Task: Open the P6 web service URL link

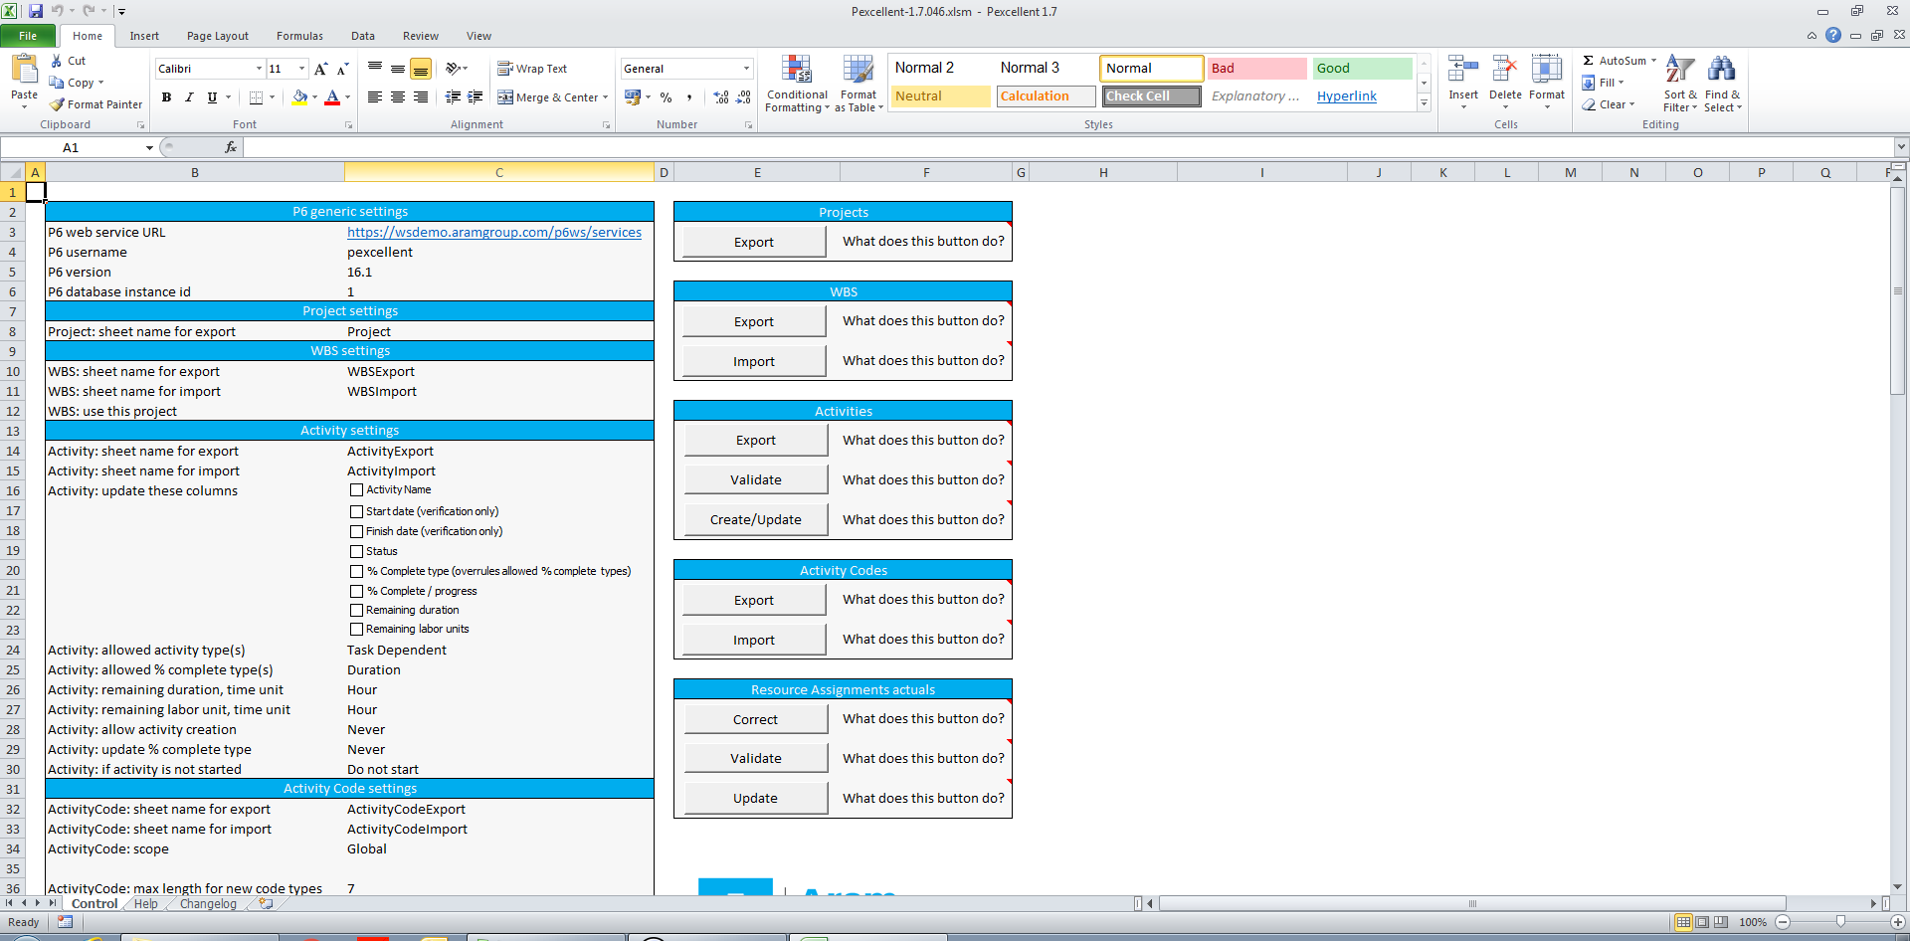Action: click(493, 233)
